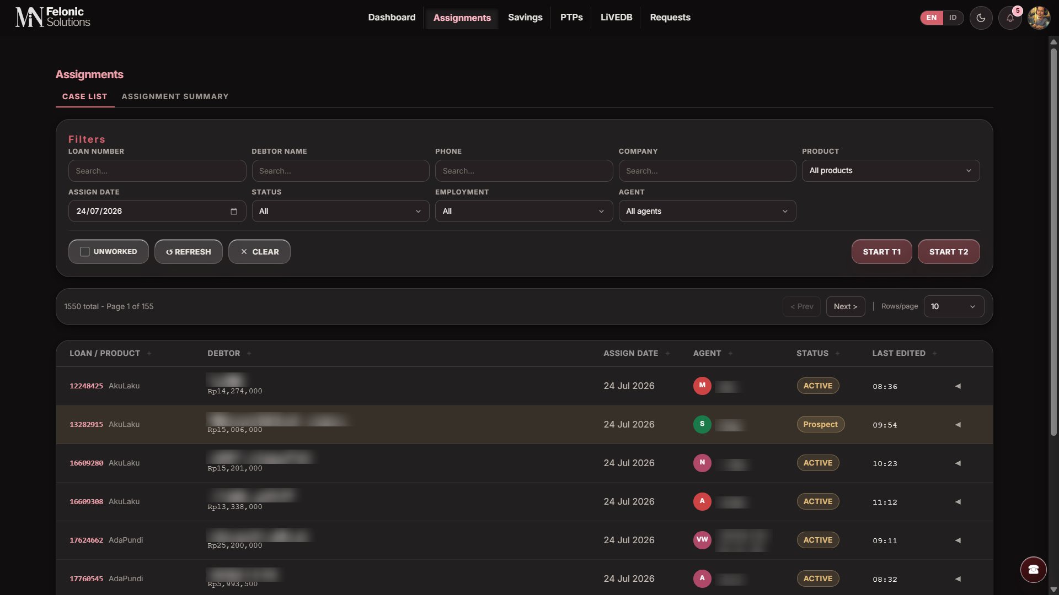Image resolution: width=1059 pixels, height=595 pixels.
Task: Focus the Debtor Name search field
Action: 340,171
